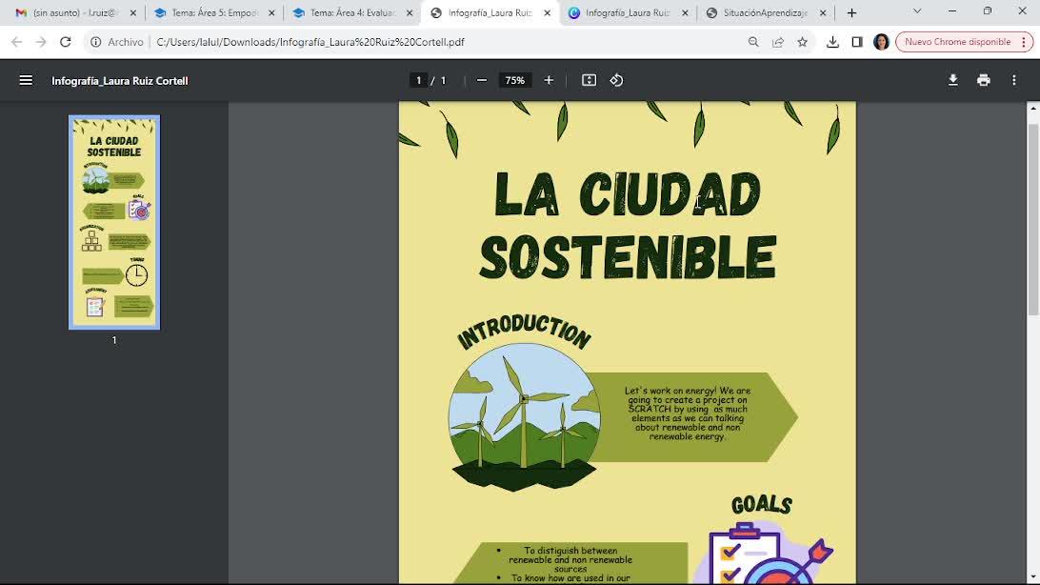Print the PDF document
Screen dimensions: 1040x585
click(x=983, y=80)
